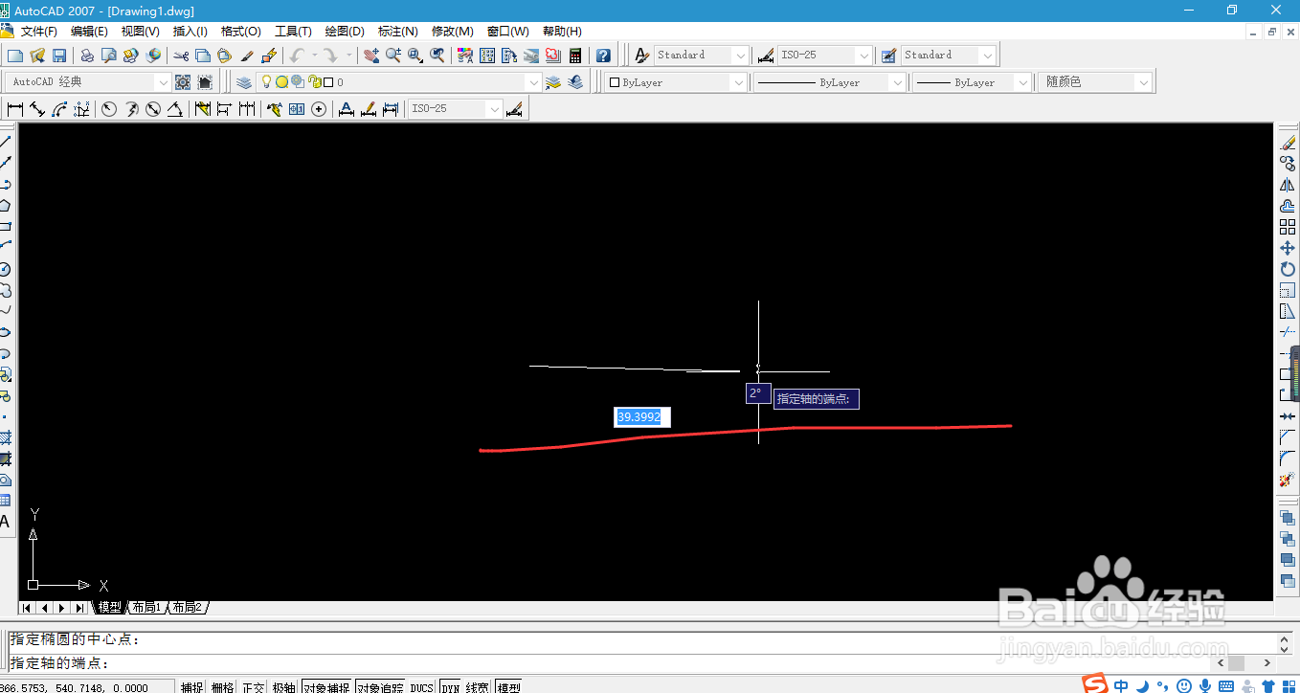
Task: Select the Mirror tool on Modify toolbar
Action: tap(1288, 185)
